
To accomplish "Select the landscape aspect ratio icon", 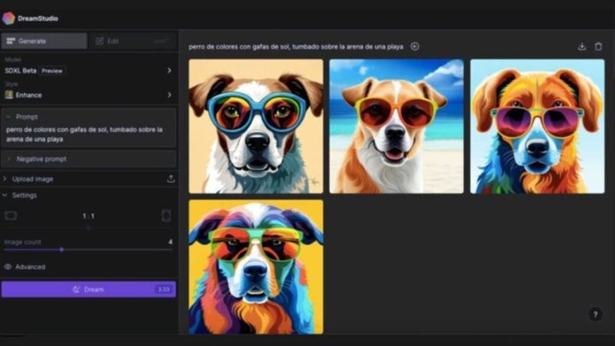I will (x=10, y=216).
